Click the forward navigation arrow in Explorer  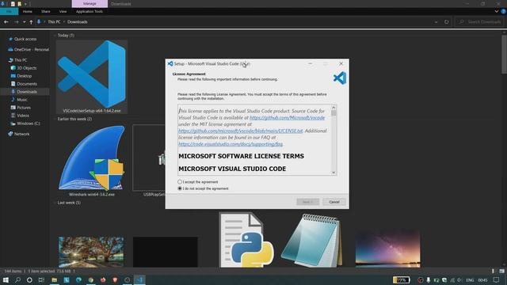[x=16, y=22]
